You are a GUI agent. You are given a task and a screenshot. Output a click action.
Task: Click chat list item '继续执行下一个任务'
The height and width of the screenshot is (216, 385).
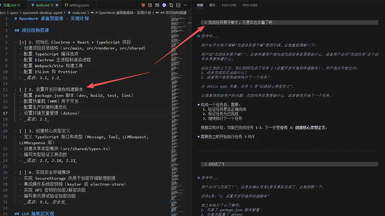(x=225, y=119)
